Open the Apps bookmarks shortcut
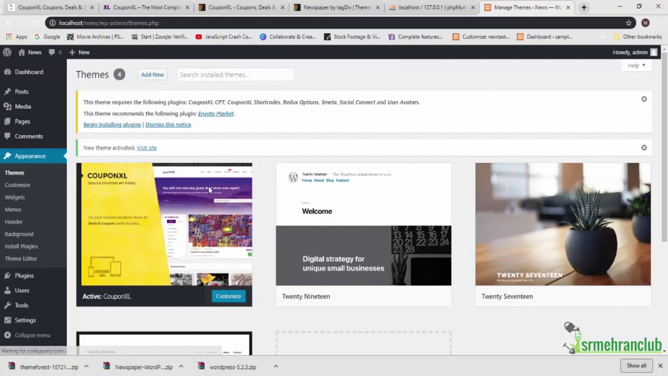 [x=16, y=37]
